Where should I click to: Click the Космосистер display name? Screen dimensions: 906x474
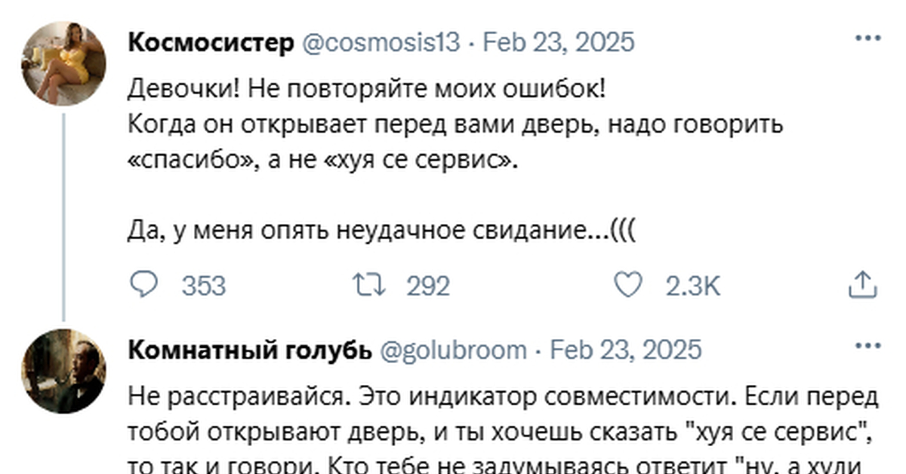[x=211, y=42]
